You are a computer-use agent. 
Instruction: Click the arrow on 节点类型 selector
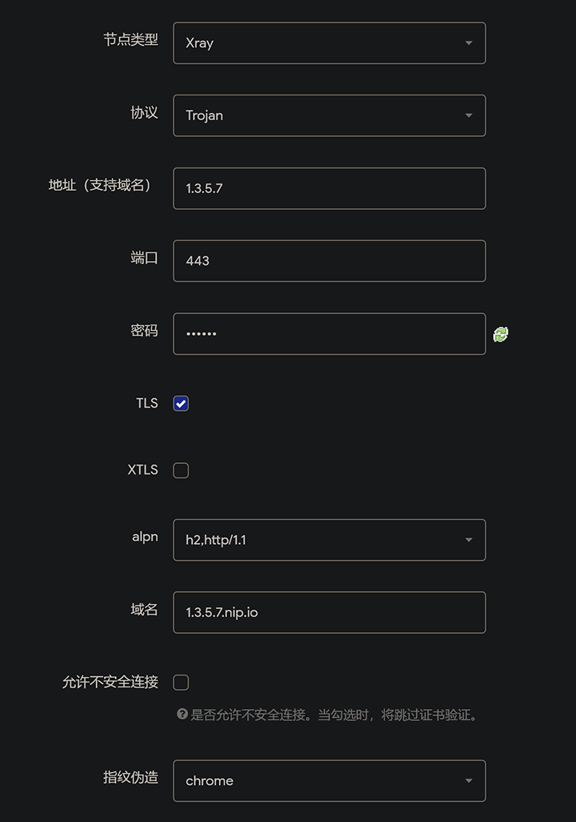click(x=469, y=43)
